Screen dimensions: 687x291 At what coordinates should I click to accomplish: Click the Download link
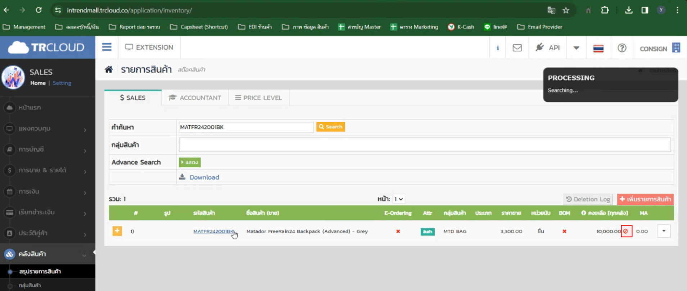click(204, 177)
